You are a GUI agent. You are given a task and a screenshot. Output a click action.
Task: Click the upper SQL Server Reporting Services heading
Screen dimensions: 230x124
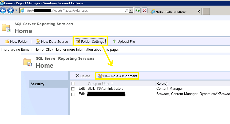[44, 24]
